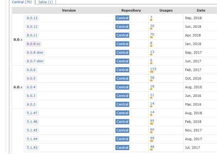Image resolution: width=217 pixels, height=154 pixels.
Task: Click Central badge in 8.0.8-dmr row
Action: pos(122,53)
